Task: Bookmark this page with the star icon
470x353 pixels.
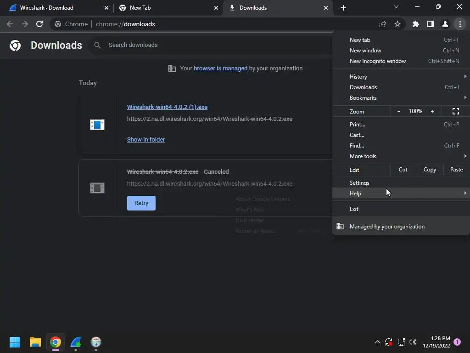Action: [x=397, y=24]
